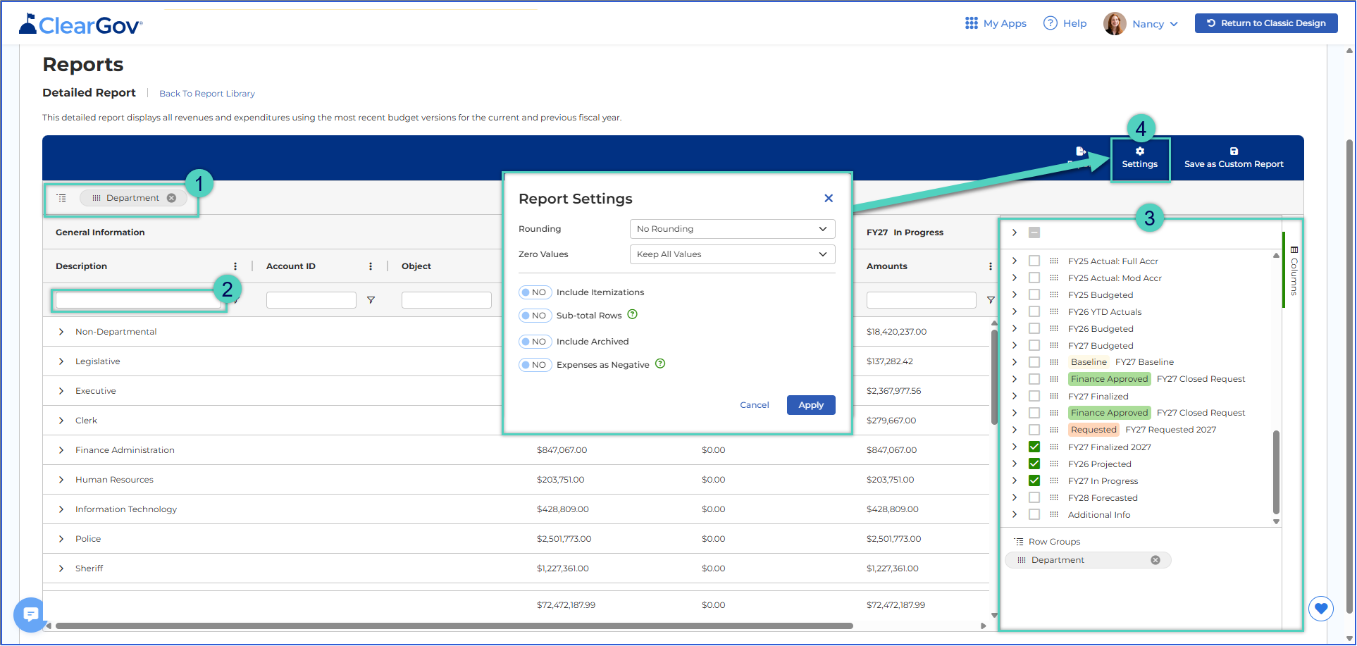Cancel the Report Settings dialog
This screenshot has height=646, width=1357.
click(754, 405)
